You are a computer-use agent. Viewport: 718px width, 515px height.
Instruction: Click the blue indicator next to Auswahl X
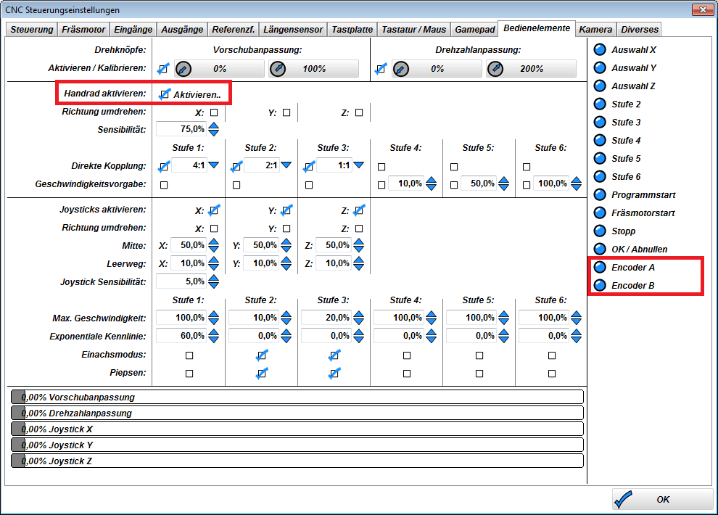click(600, 50)
